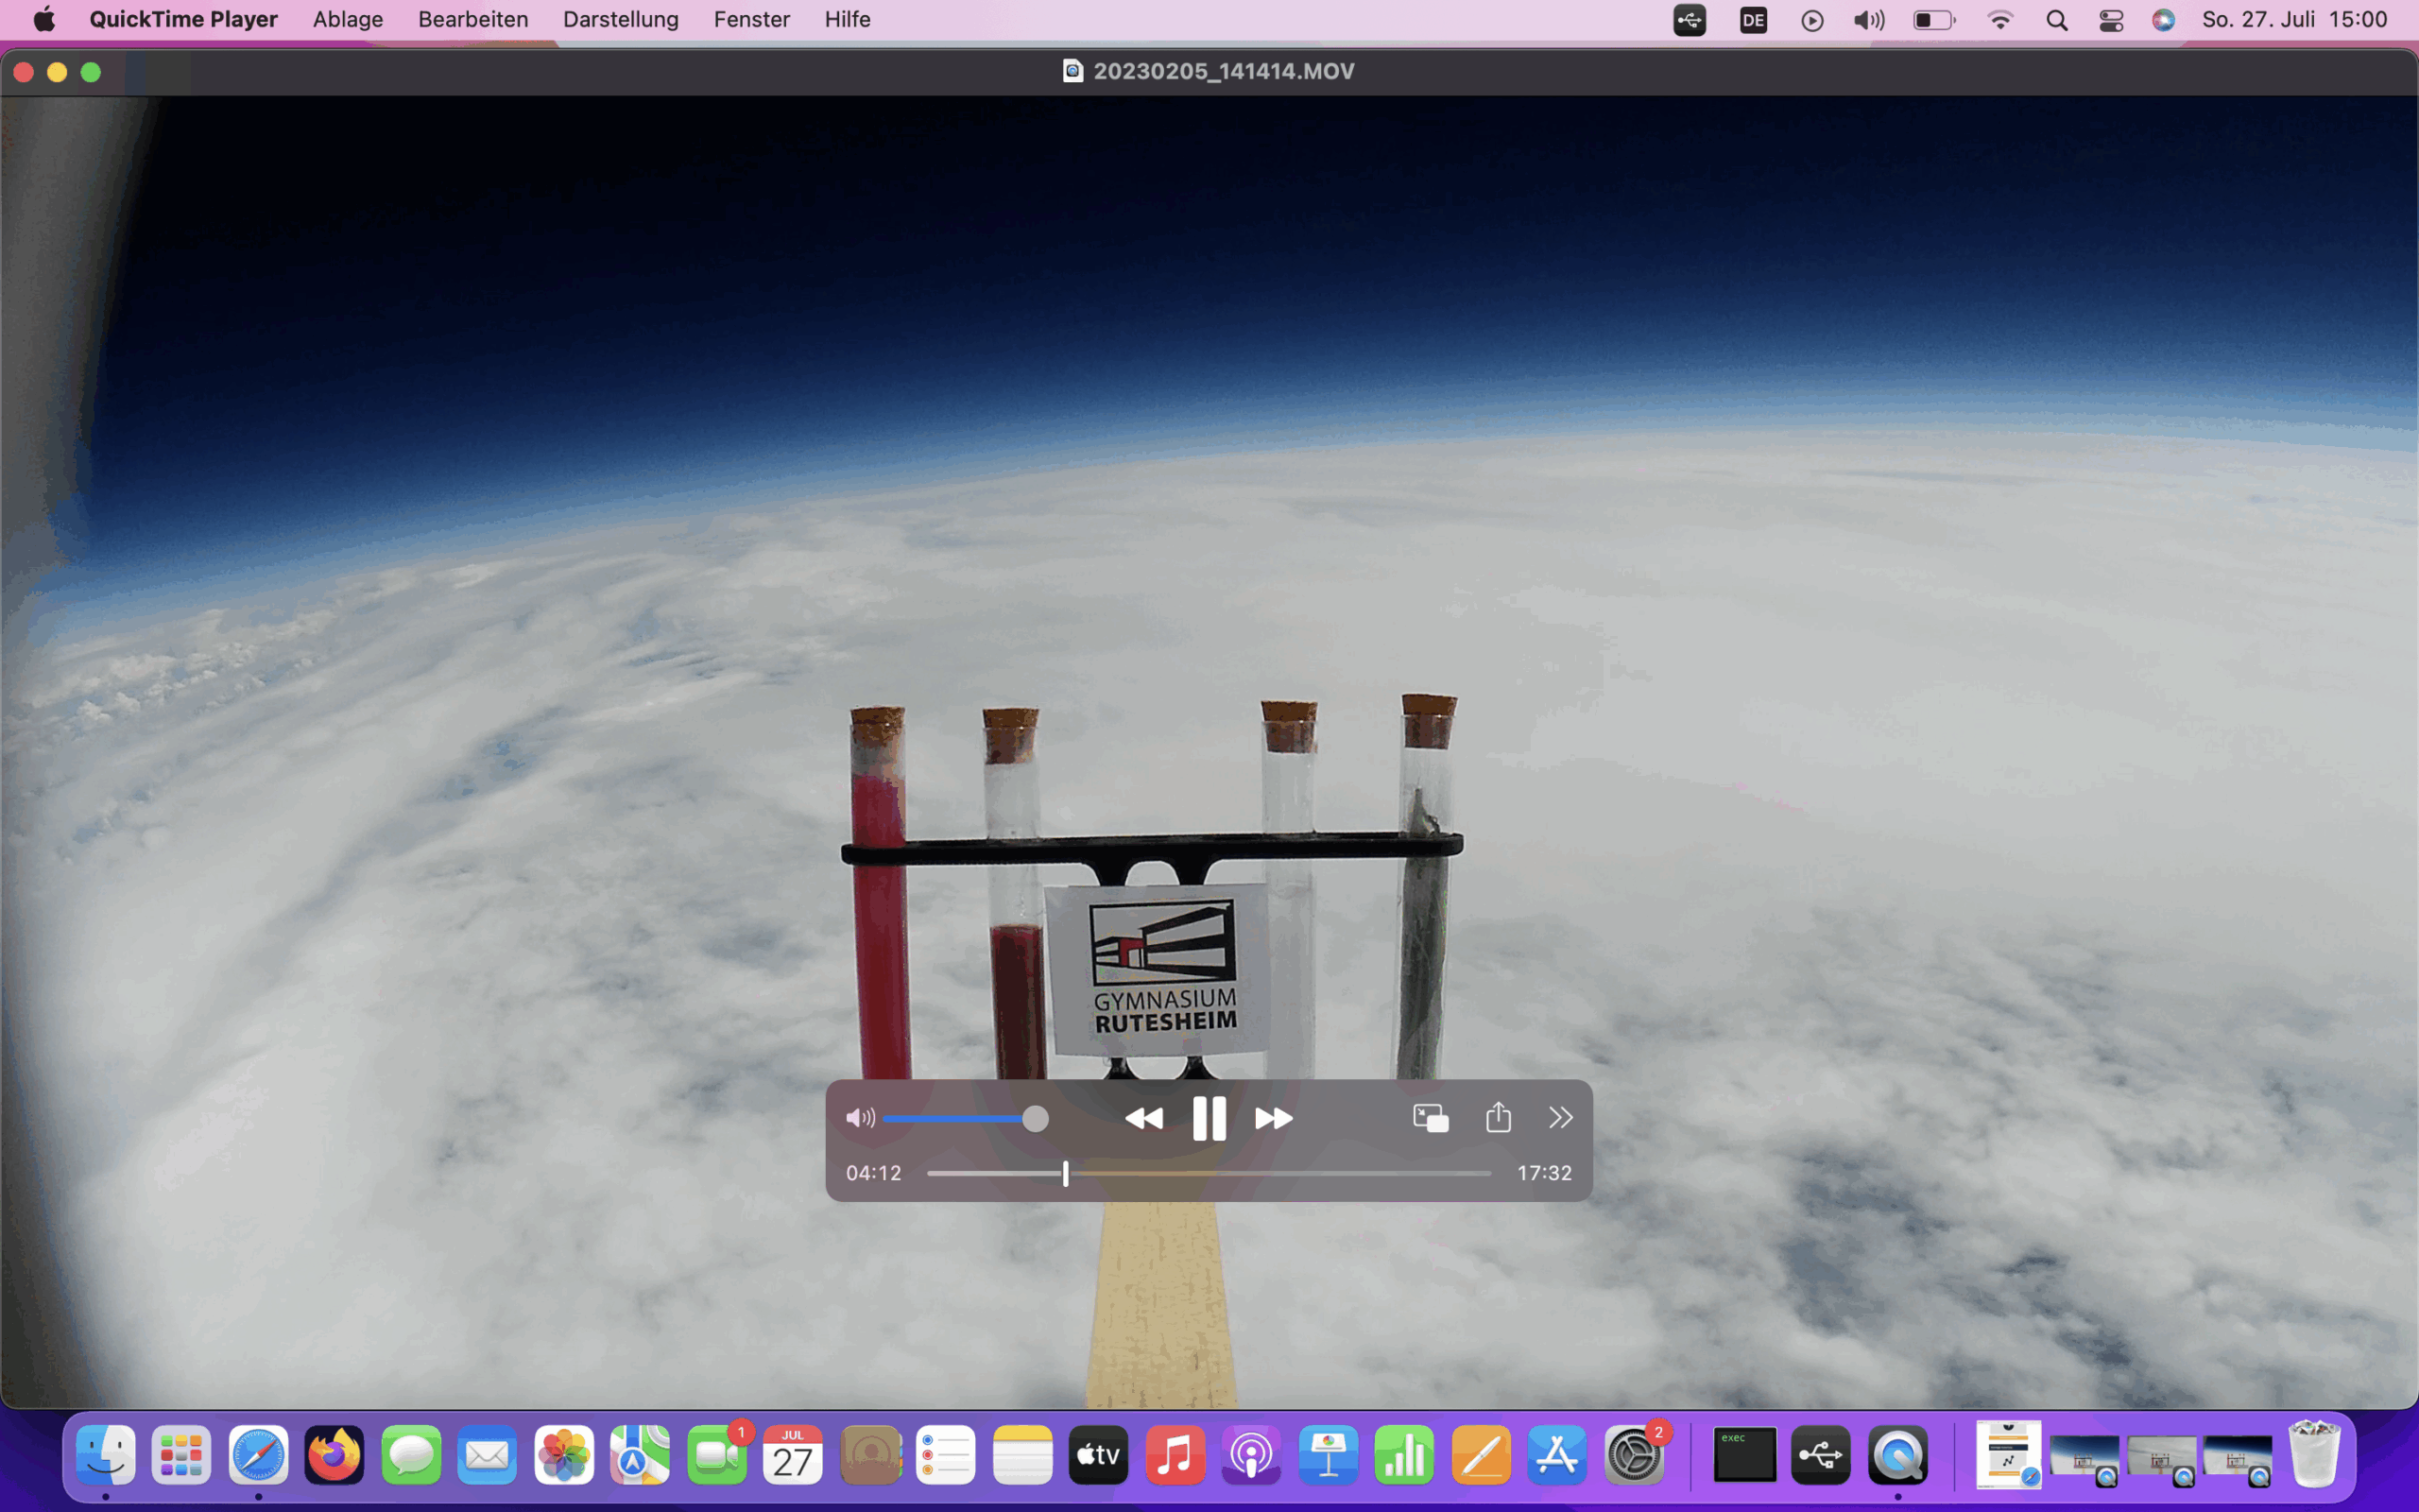Screen dimensions: 2419x1512
Task: Open the Wi-Fi menu
Action: (x=1999, y=20)
